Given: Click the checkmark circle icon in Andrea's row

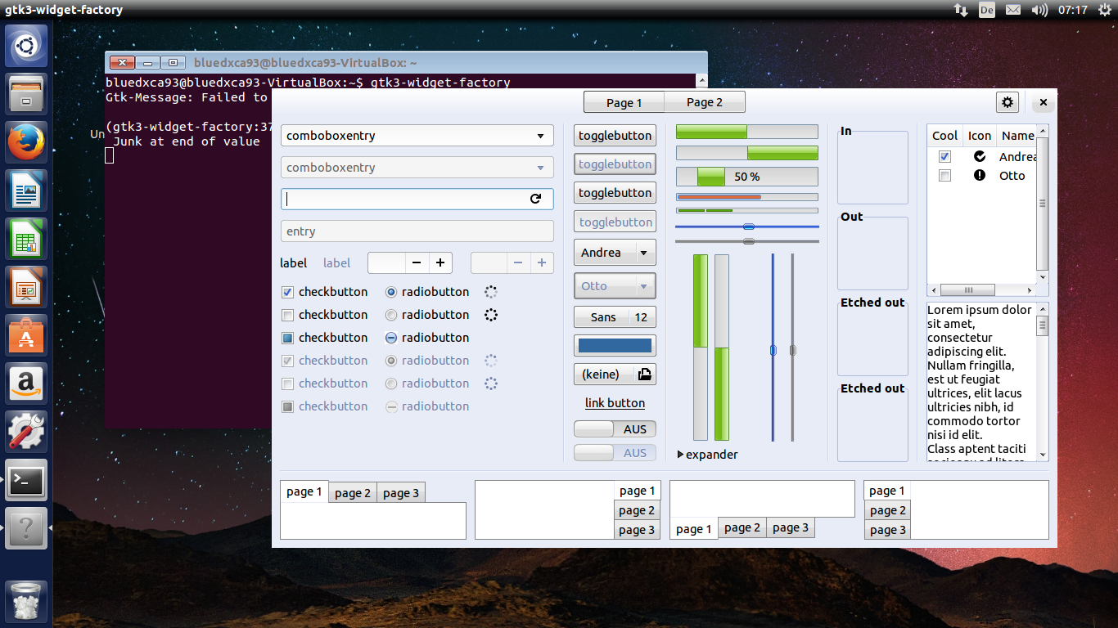Looking at the screenshot, I should coord(980,156).
